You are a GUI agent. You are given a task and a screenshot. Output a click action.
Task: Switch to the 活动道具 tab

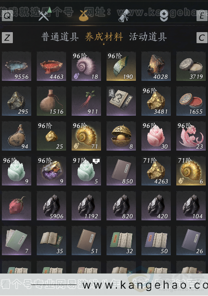pyautogui.click(x=148, y=37)
